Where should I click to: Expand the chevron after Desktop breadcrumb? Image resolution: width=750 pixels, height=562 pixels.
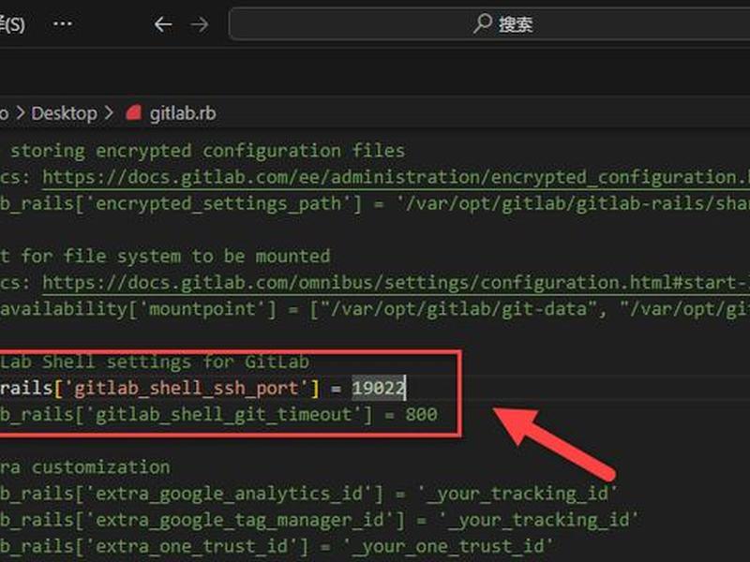point(109,113)
